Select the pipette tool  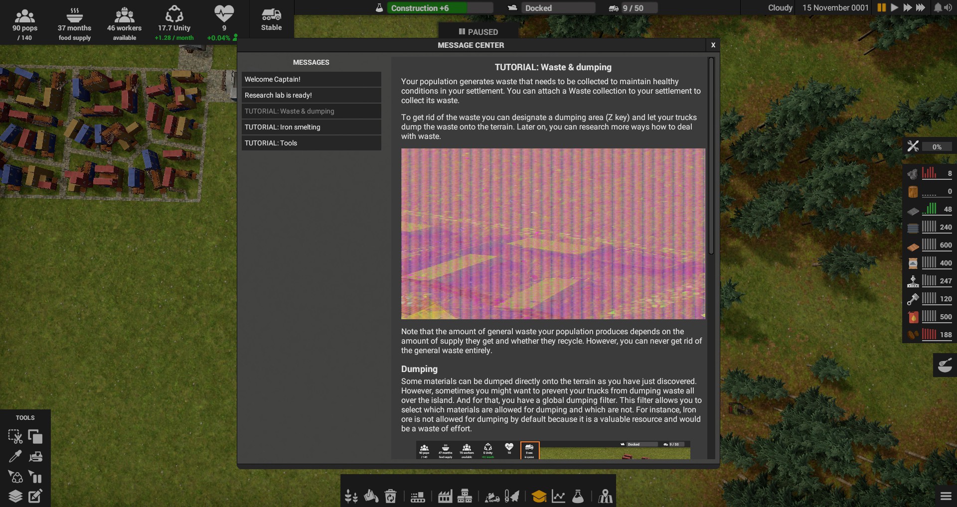(16, 457)
